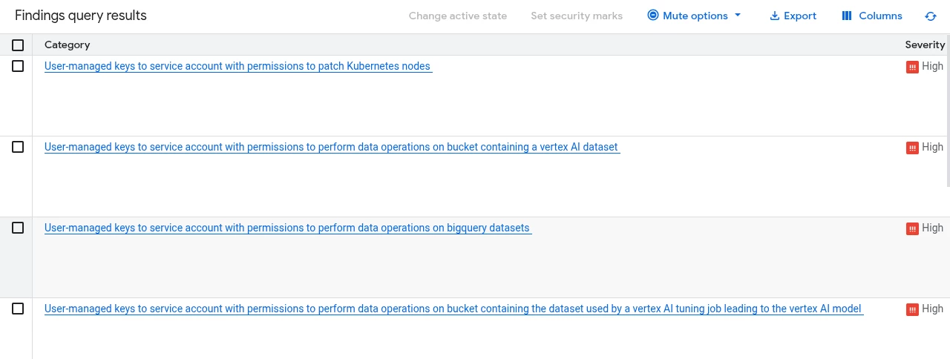
Task: Click the Set security marks button
Action: 577,16
